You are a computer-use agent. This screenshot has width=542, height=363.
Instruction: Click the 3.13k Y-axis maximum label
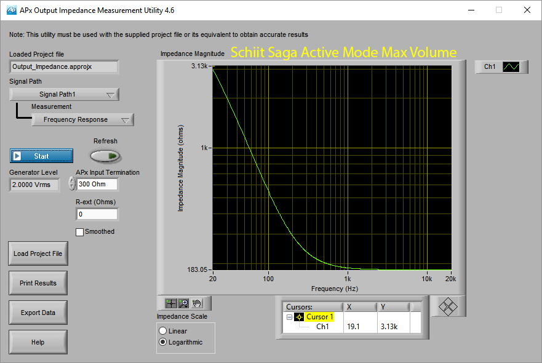click(199, 66)
